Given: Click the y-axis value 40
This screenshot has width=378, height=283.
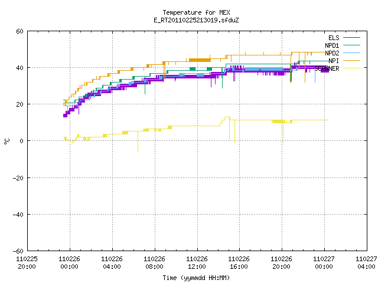Looking at the screenshot, I should (19, 68).
